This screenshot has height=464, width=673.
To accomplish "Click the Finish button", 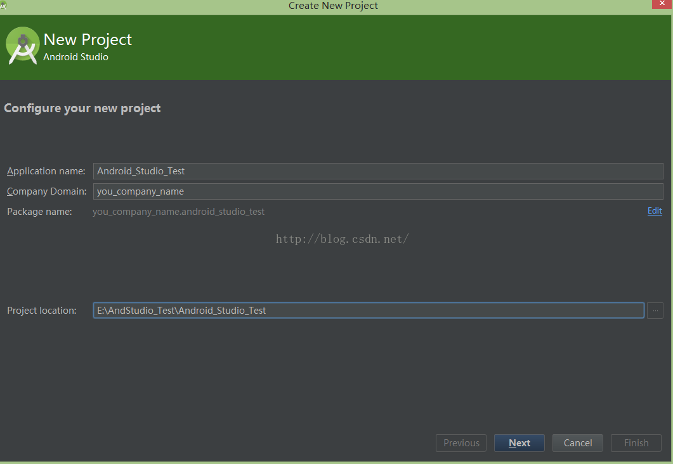I will 636,443.
